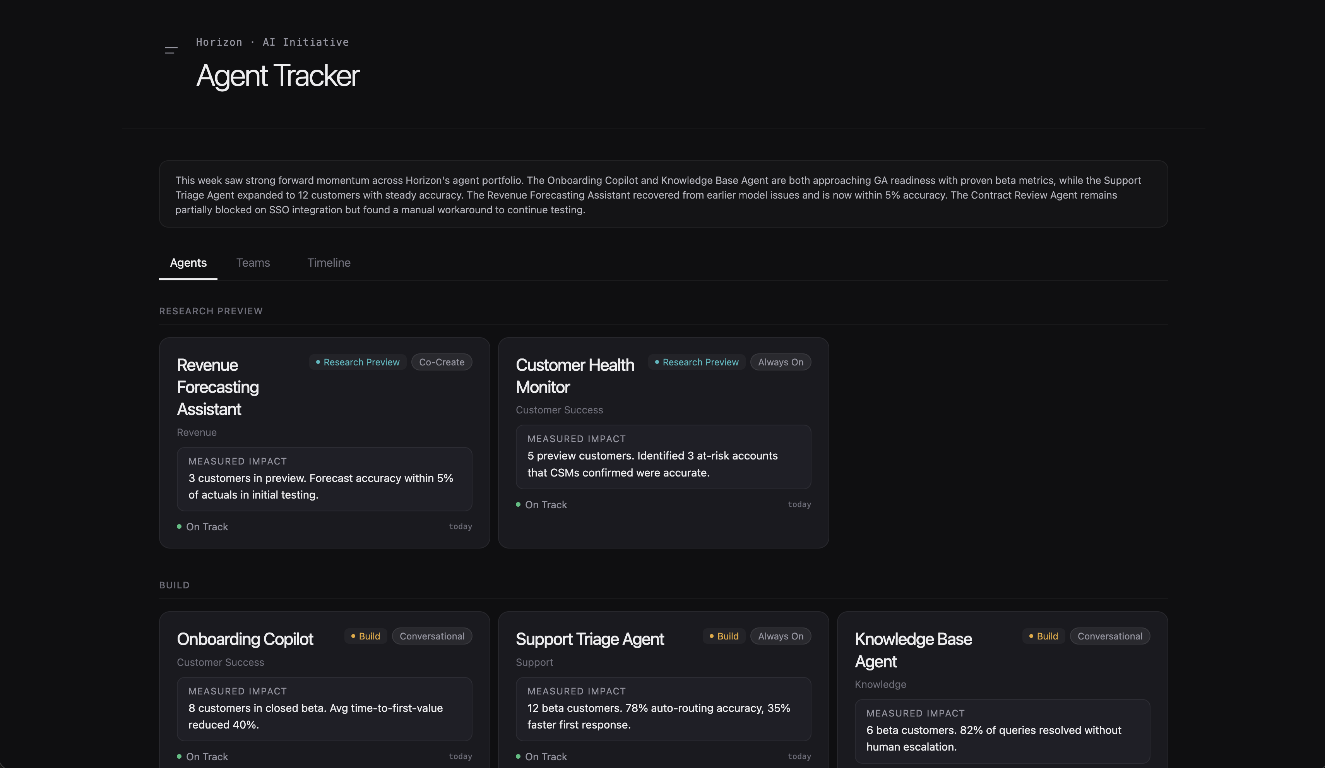The height and width of the screenshot is (768, 1325).
Task: Click Always On badge on Customer Health Monitor
Action: click(x=780, y=362)
